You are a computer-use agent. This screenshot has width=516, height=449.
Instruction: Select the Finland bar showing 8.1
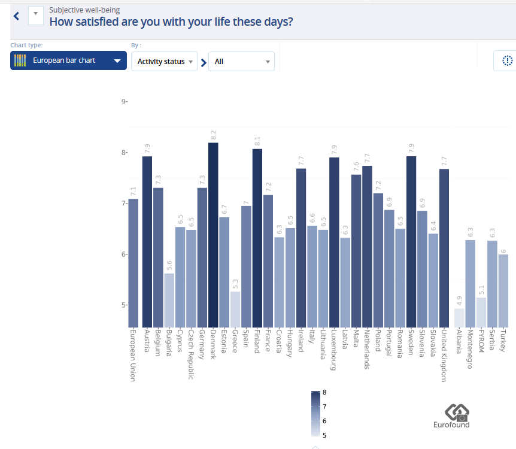[257, 237]
